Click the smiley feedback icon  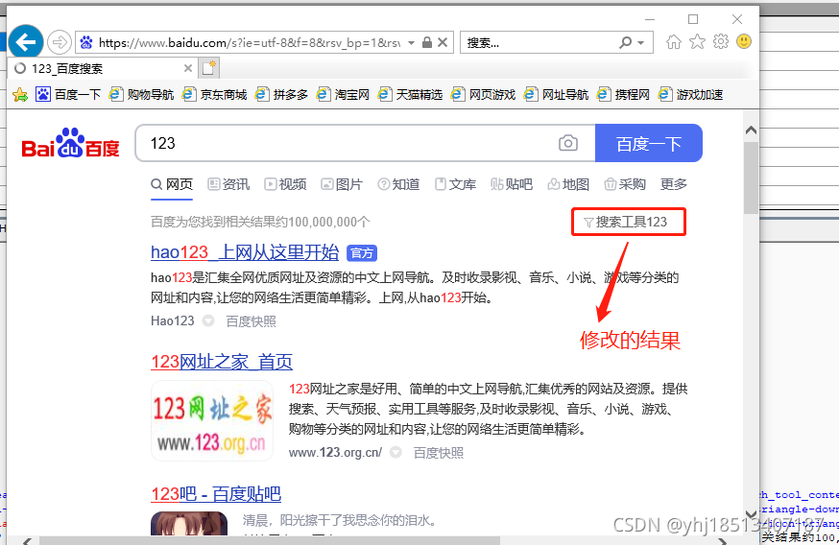coord(744,41)
